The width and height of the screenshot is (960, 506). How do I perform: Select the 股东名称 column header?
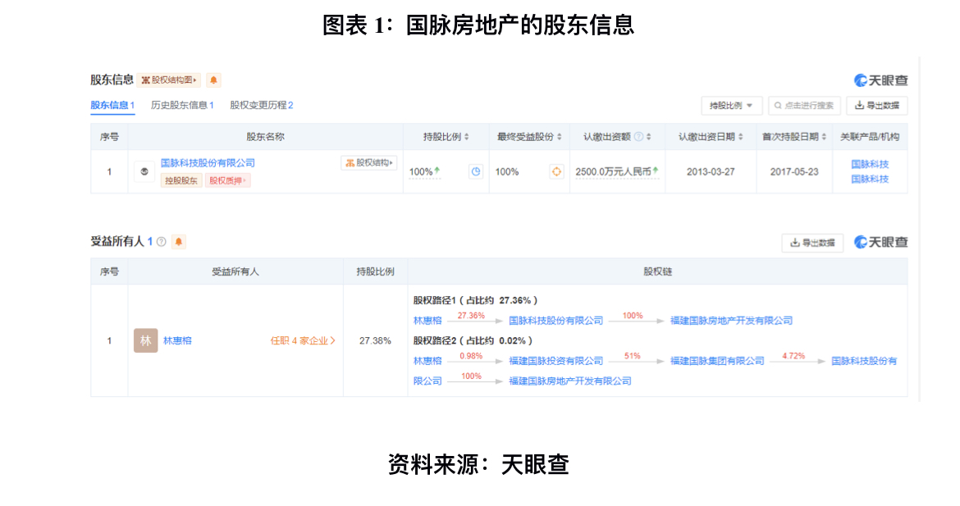tap(265, 137)
